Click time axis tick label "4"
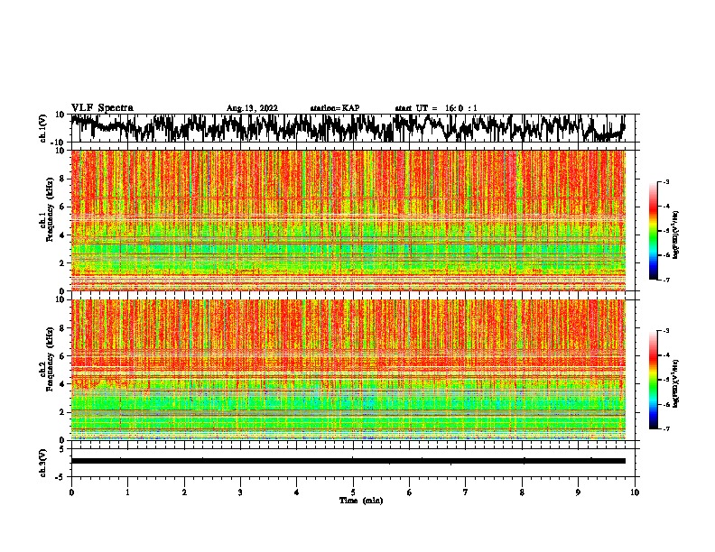Screen dimensions: 715x552 (297, 492)
